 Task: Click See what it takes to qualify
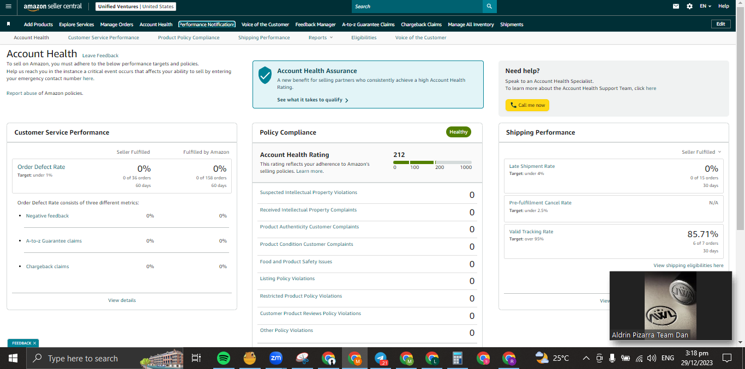[x=313, y=100]
